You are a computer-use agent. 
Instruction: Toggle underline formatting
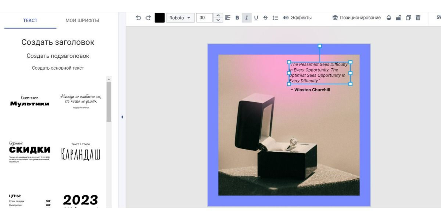pyautogui.click(x=256, y=18)
